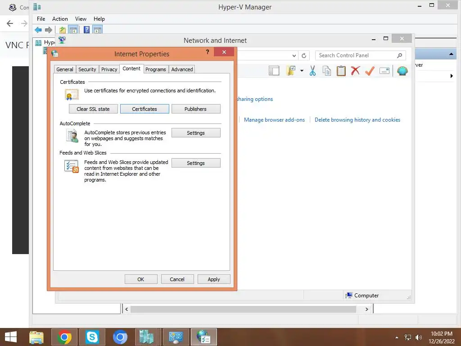Click the Paste clipboard icon in Control Panel toolbar
This screenshot has width=461, height=346.
point(341,71)
